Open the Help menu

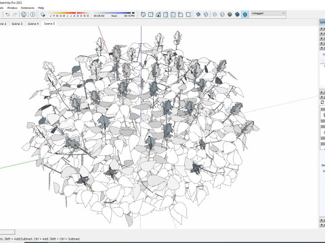click(x=41, y=8)
